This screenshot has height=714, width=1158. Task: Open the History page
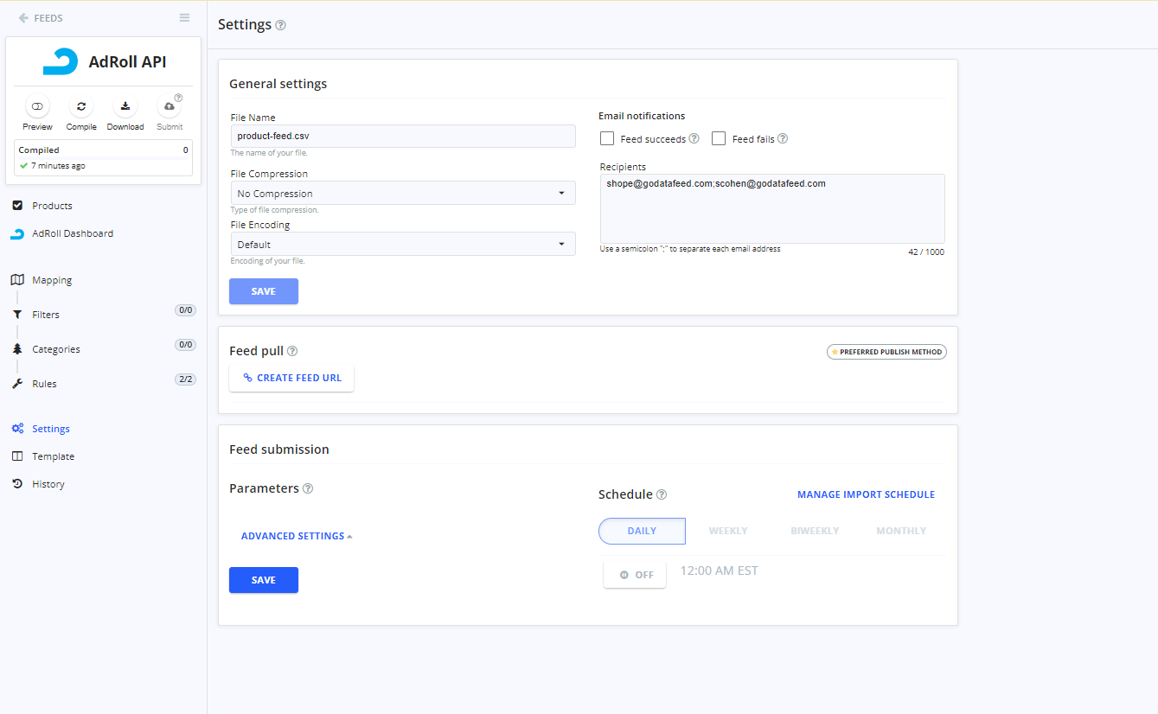point(48,484)
